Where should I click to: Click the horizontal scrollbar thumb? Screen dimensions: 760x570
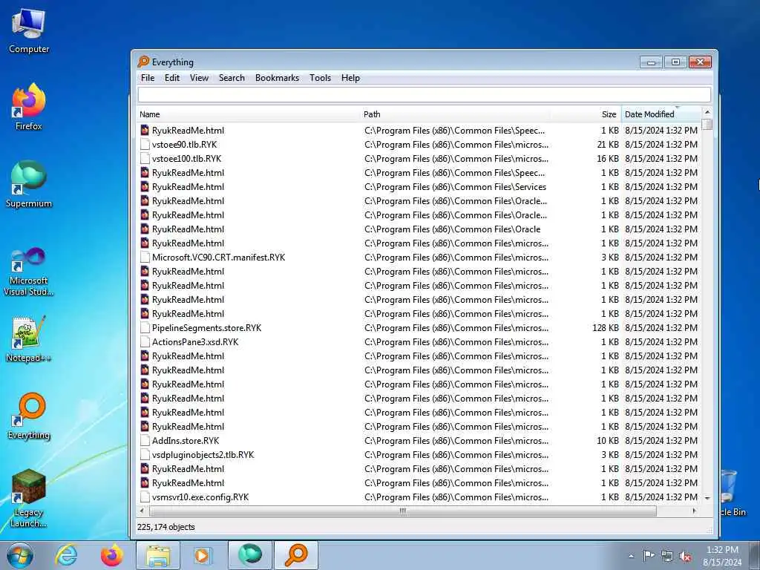tap(403, 511)
